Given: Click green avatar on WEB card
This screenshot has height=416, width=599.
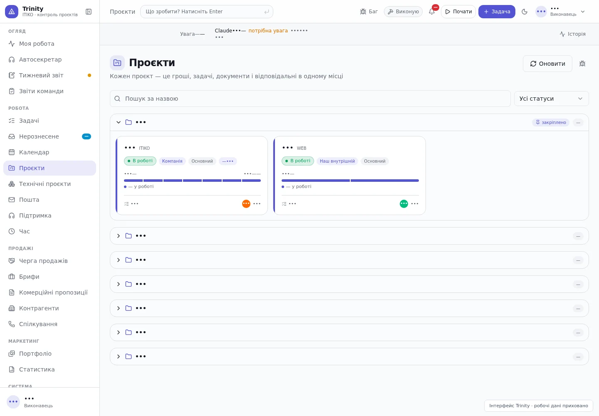Looking at the screenshot, I should [x=404, y=204].
